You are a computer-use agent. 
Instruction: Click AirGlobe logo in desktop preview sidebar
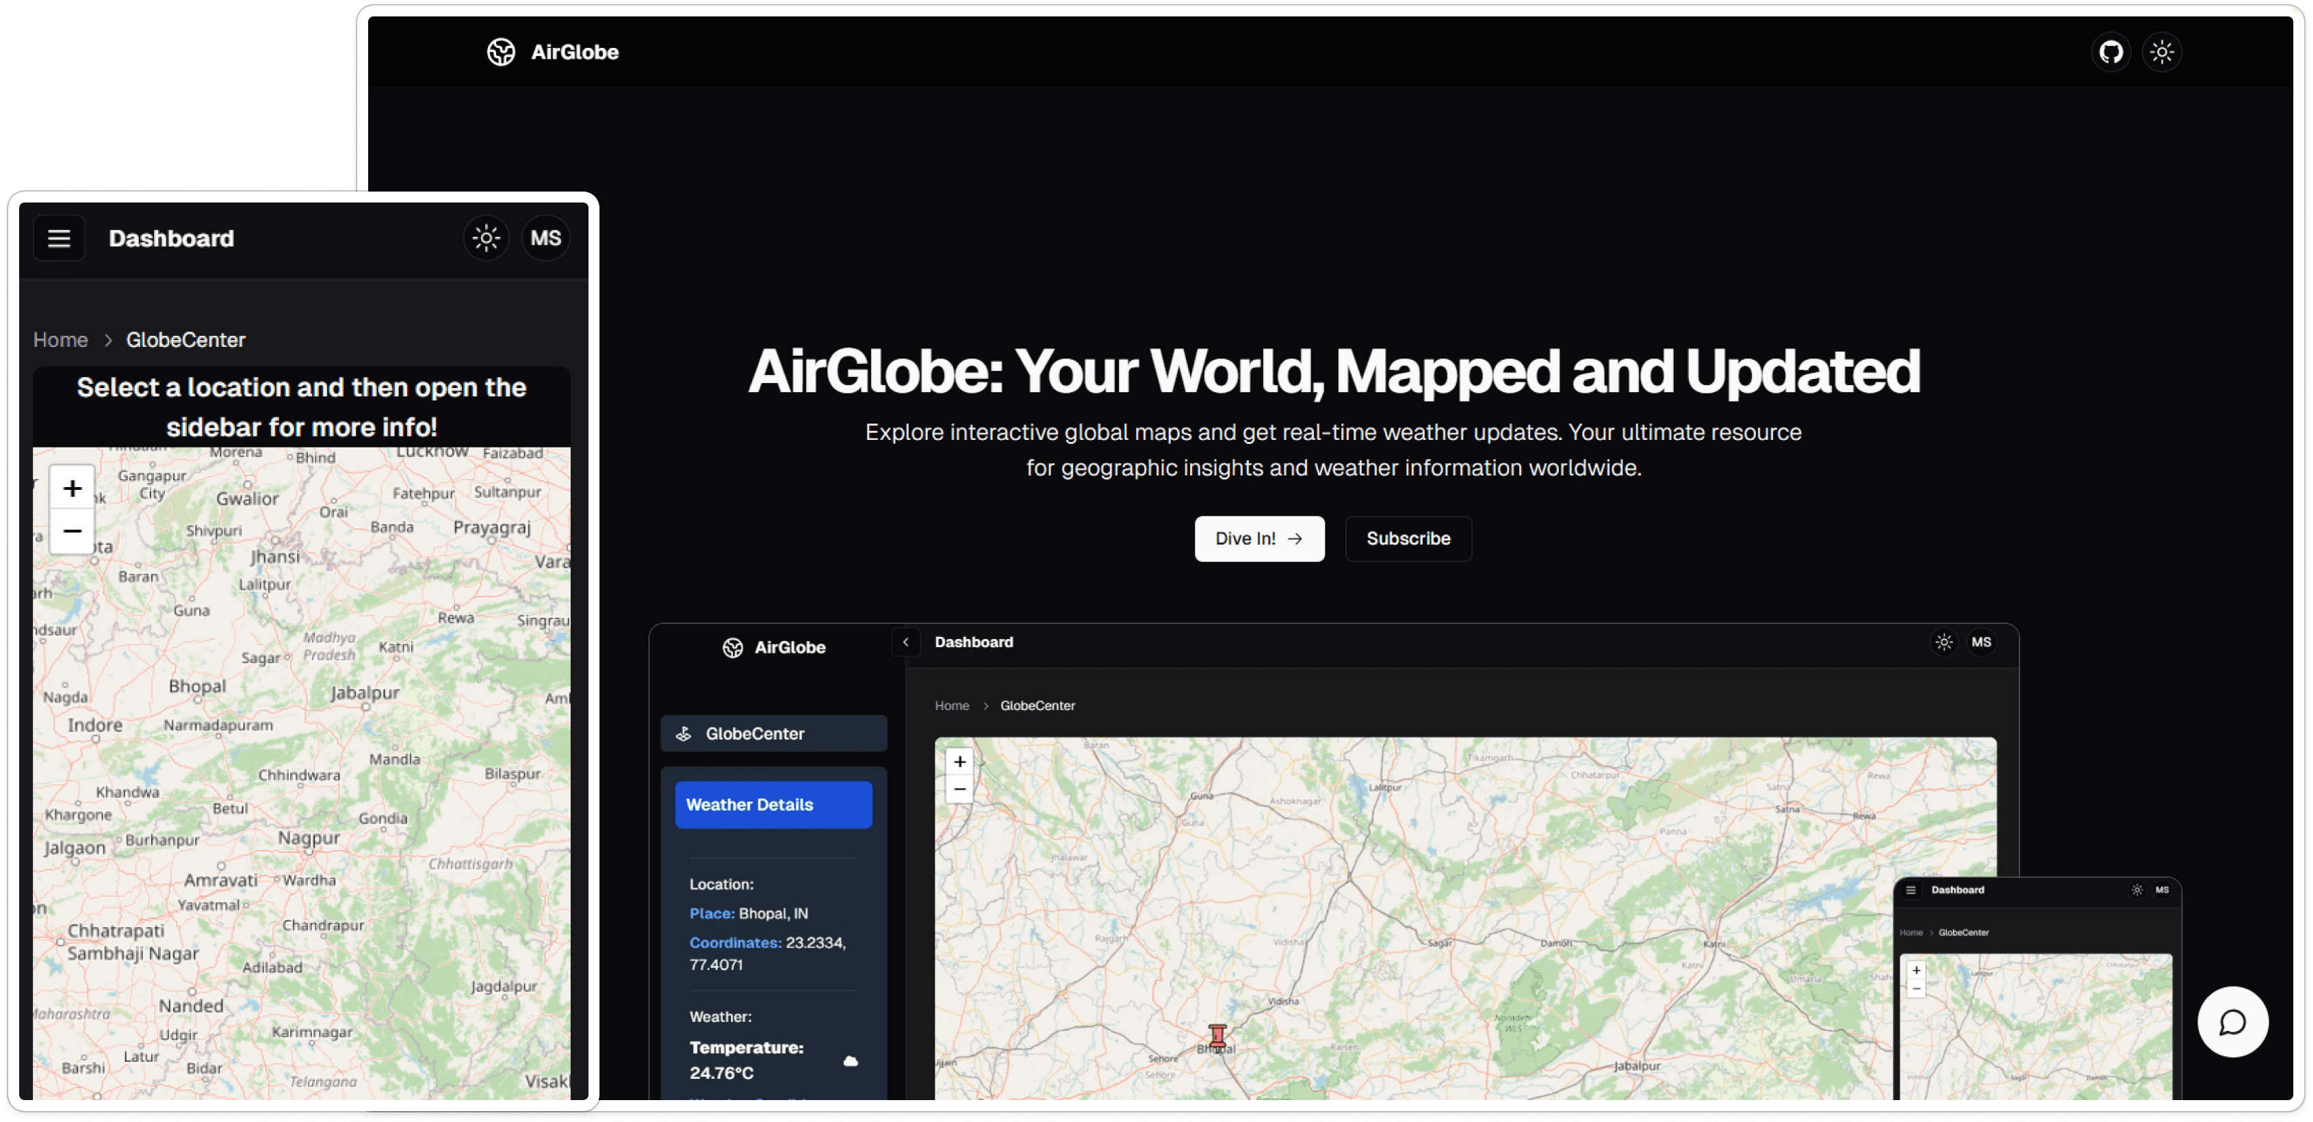pyautogui.click(x=773, y=648)
